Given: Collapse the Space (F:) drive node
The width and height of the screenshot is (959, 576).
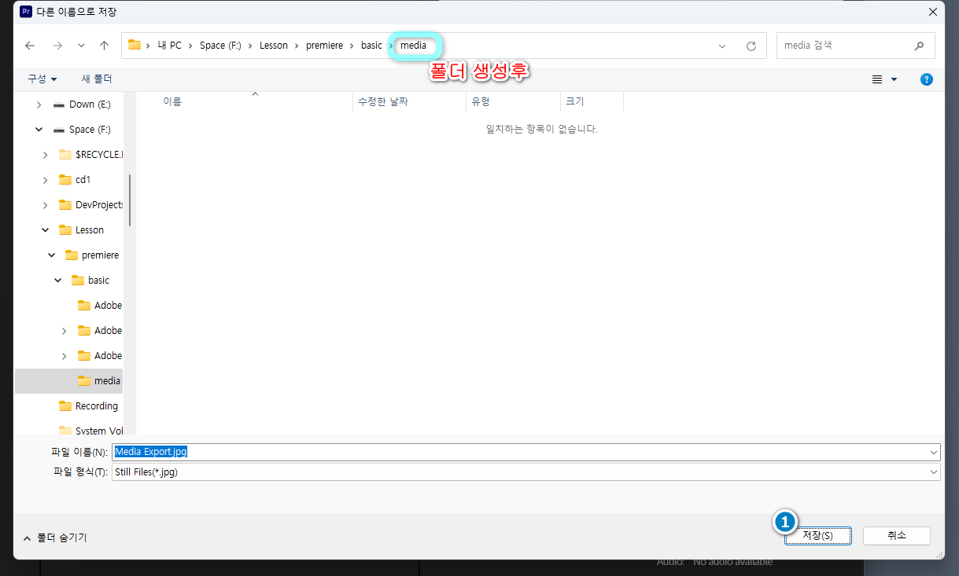Looking at the screenshot, I should 39,130.
